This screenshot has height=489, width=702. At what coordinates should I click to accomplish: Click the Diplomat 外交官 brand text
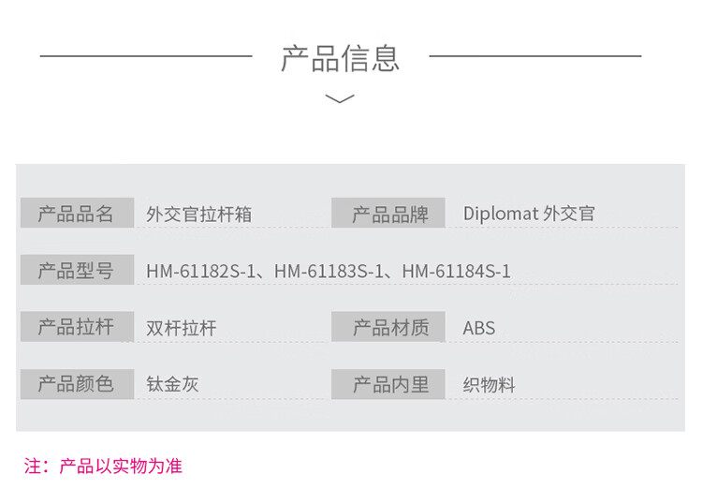tap(529, 214)
